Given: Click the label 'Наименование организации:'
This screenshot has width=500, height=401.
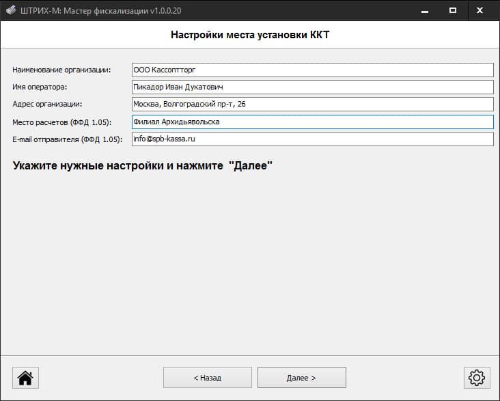Looking at the screenshot, I should point(61,70).
